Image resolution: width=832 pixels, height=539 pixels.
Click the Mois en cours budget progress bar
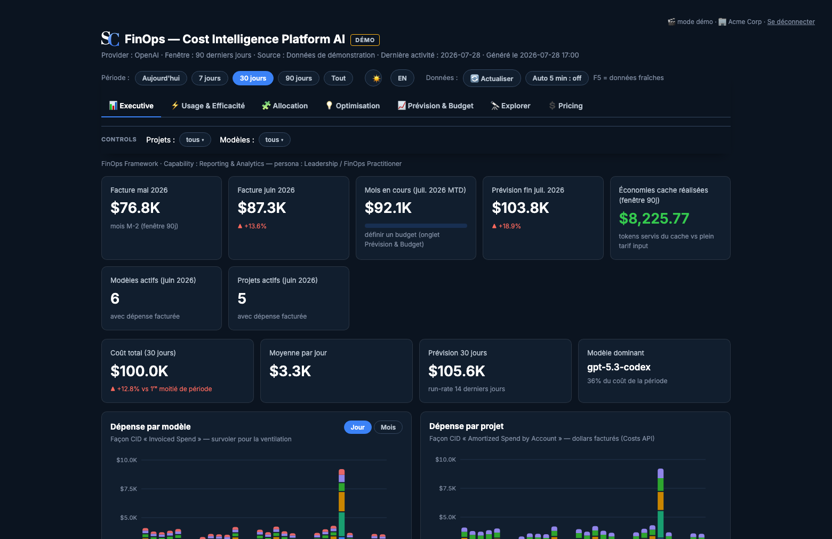point(416,226)
